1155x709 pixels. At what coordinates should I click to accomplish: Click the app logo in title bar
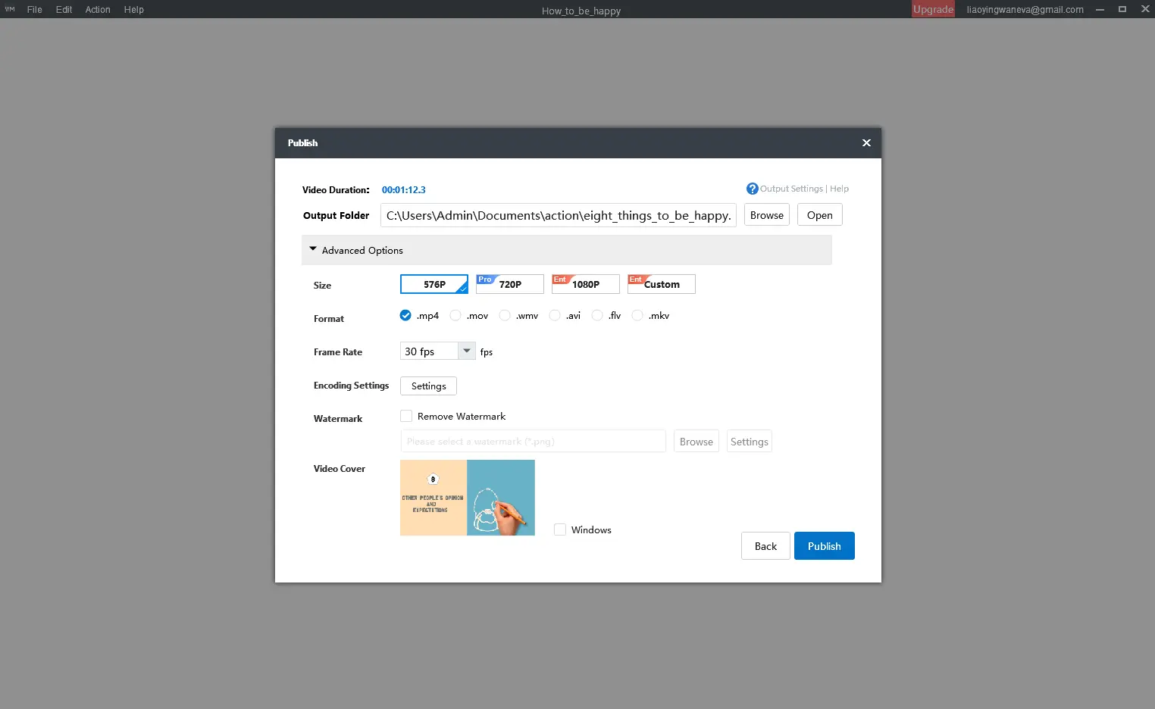pos(10,9)
